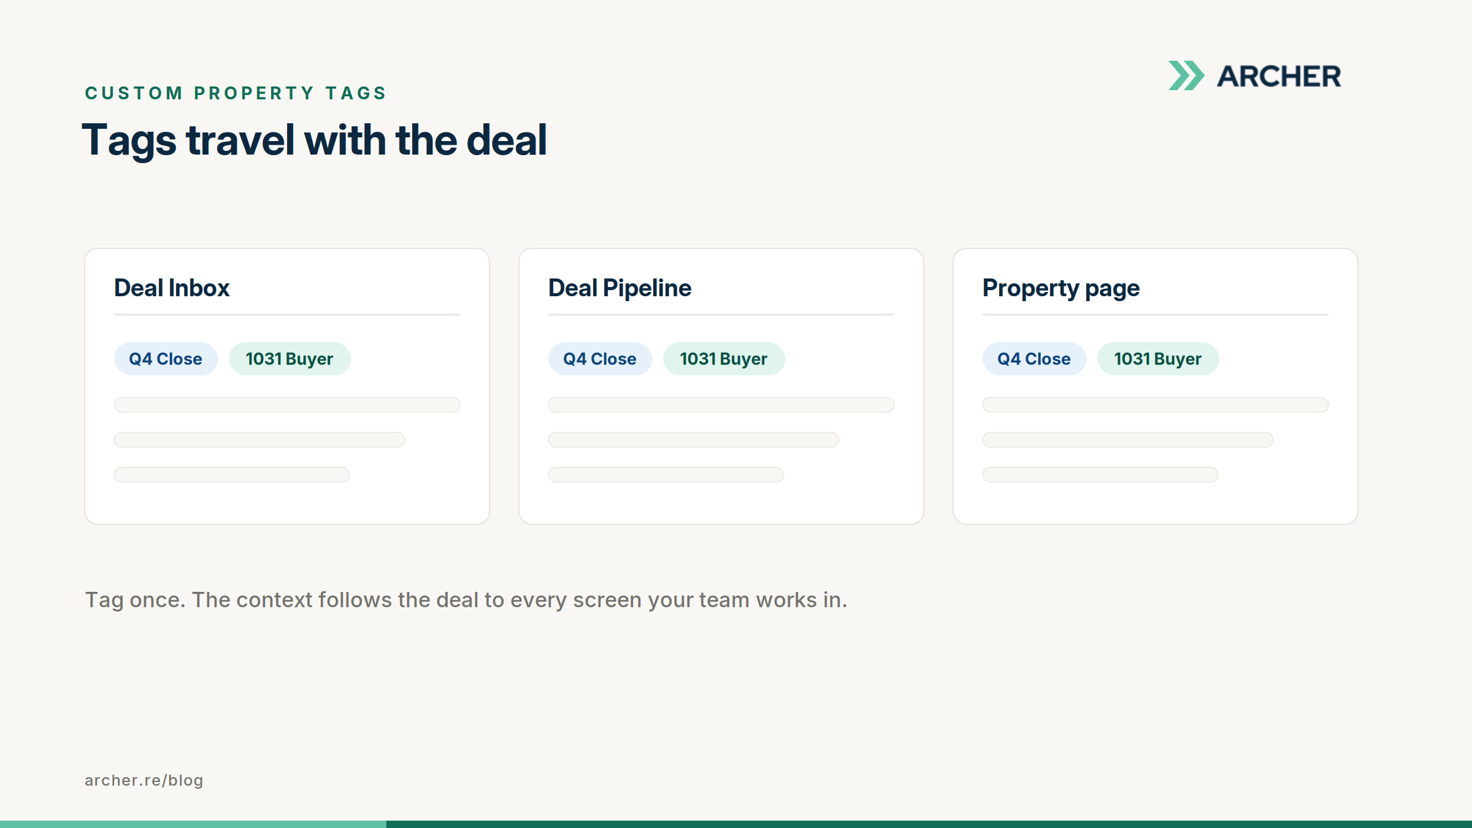Viewport: 1472px width, 828px height.
Task: Open the Deal Inbox card title
Action: point(172,288)
